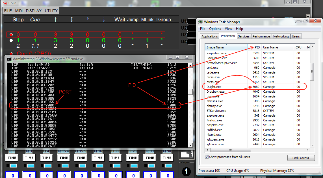Click the Pages number 1 circle icon
The width and height of the screenshot is (323, 178).
186,172
